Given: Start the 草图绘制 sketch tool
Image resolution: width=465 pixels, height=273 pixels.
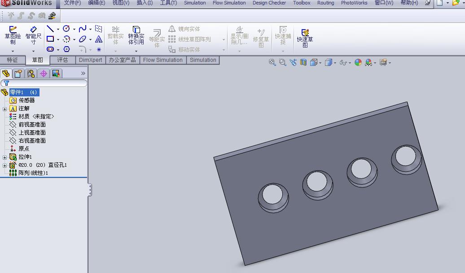Looking at the screenshot, I should click(13, 35).
